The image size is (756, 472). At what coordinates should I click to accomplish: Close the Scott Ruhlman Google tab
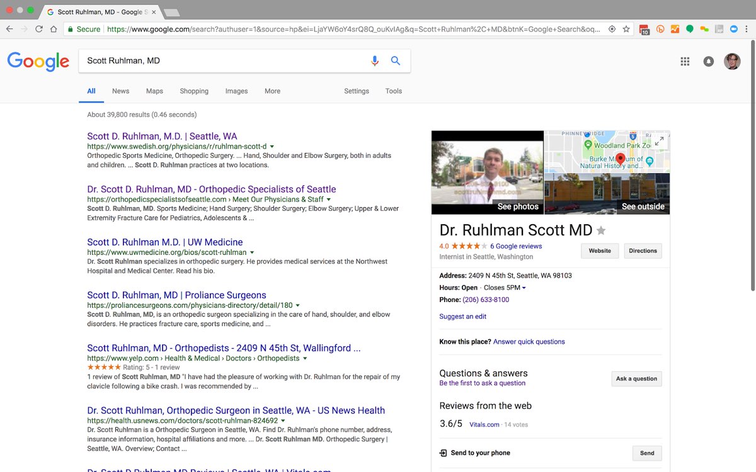[154, 12]
